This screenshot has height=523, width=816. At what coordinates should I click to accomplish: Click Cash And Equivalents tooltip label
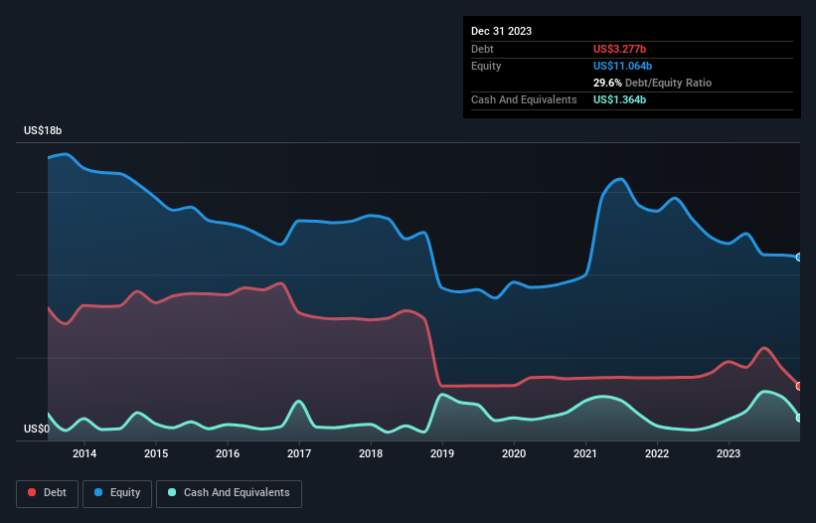[x=524, y=99]
